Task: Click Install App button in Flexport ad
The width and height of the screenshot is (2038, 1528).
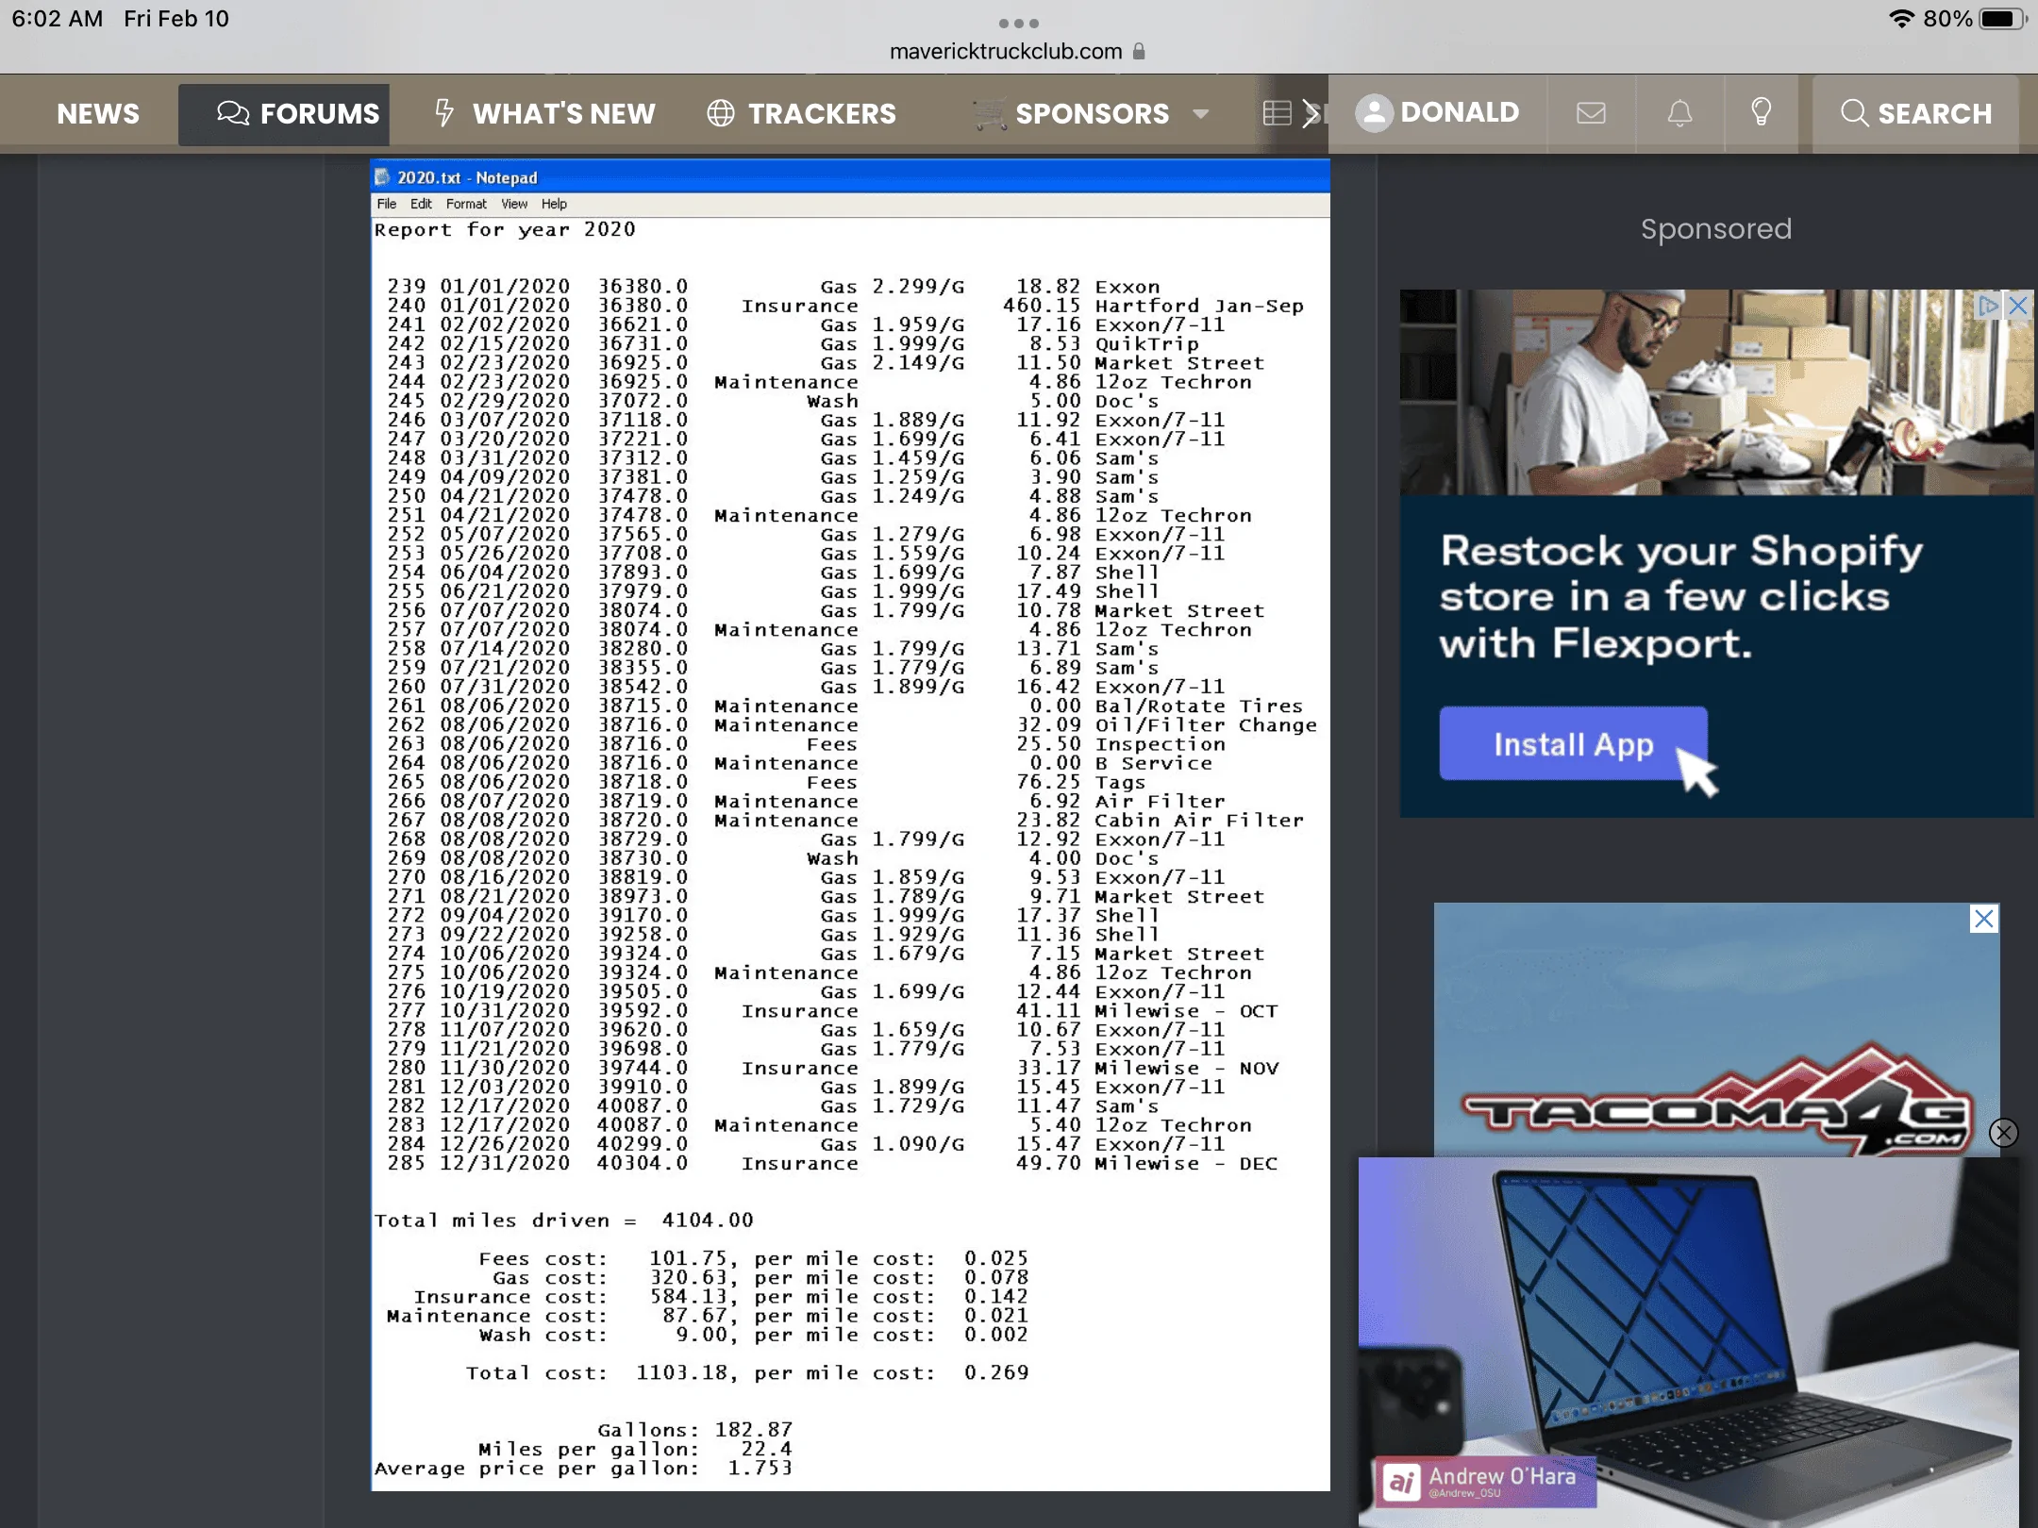Action: (1573, 743)
